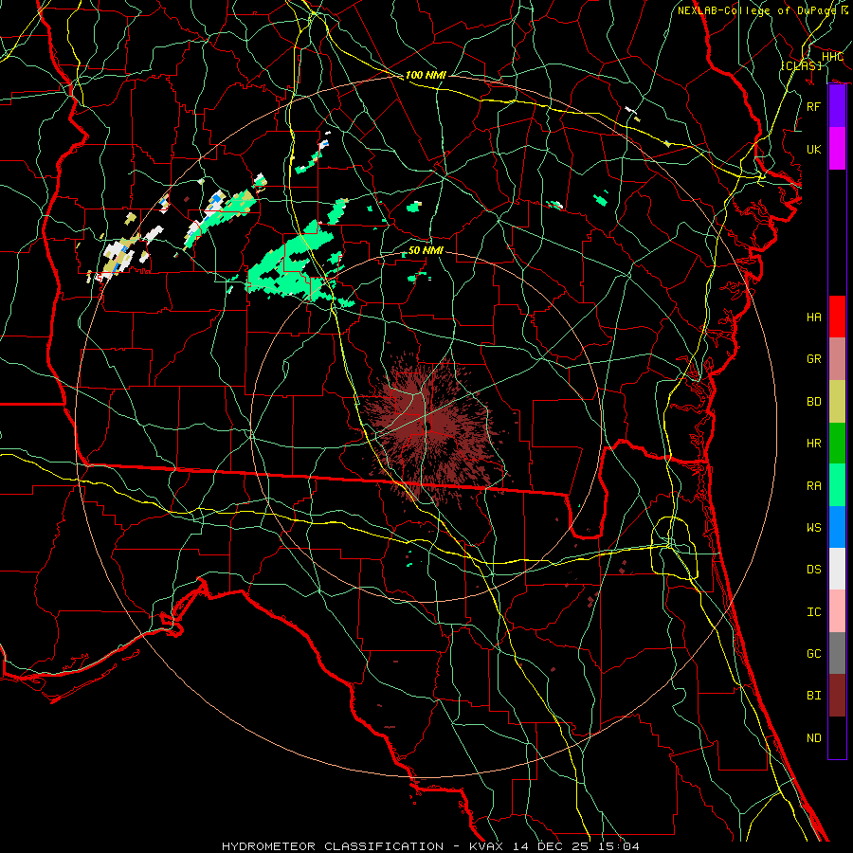Click the UK legend label
Screen dimensions: 853x853
[x=813, y=149]
